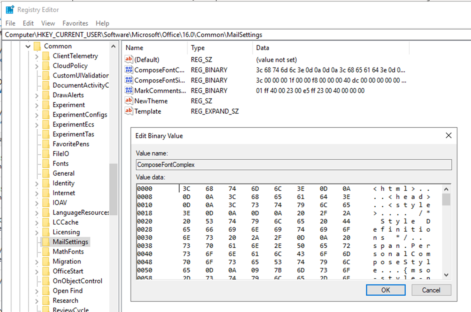Screen dimensions: 471x312
Task: Click the IOAV folder icon
Action: [x=46, y=202]
